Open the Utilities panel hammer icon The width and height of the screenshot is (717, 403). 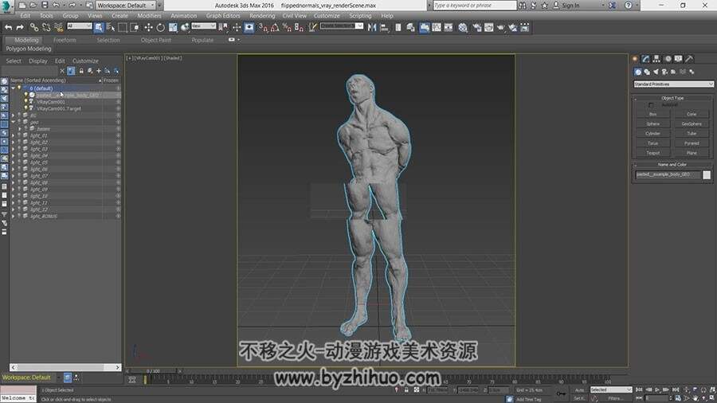[690, 58]
